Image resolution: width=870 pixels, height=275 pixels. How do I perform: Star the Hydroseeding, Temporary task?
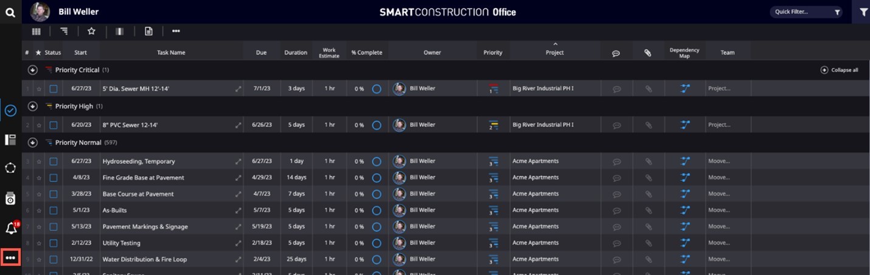pos(38,161)
